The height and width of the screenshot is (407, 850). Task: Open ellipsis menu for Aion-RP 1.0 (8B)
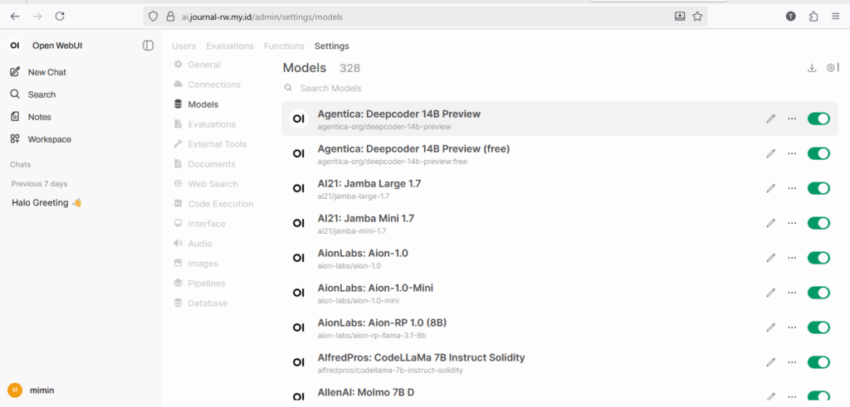(792, 327)
